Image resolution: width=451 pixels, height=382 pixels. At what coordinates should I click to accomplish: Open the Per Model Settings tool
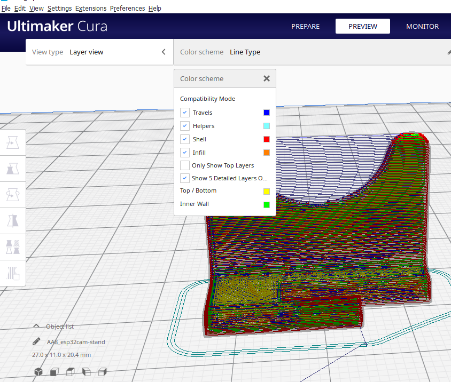coord(13,247)
